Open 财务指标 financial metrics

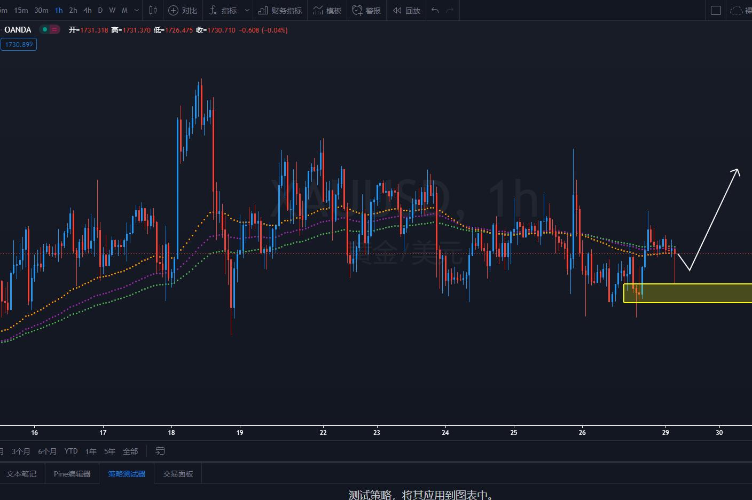click(280, 10)
